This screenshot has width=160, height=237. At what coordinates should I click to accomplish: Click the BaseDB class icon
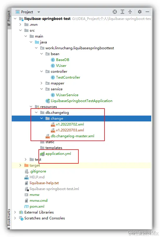click(53, 60)
